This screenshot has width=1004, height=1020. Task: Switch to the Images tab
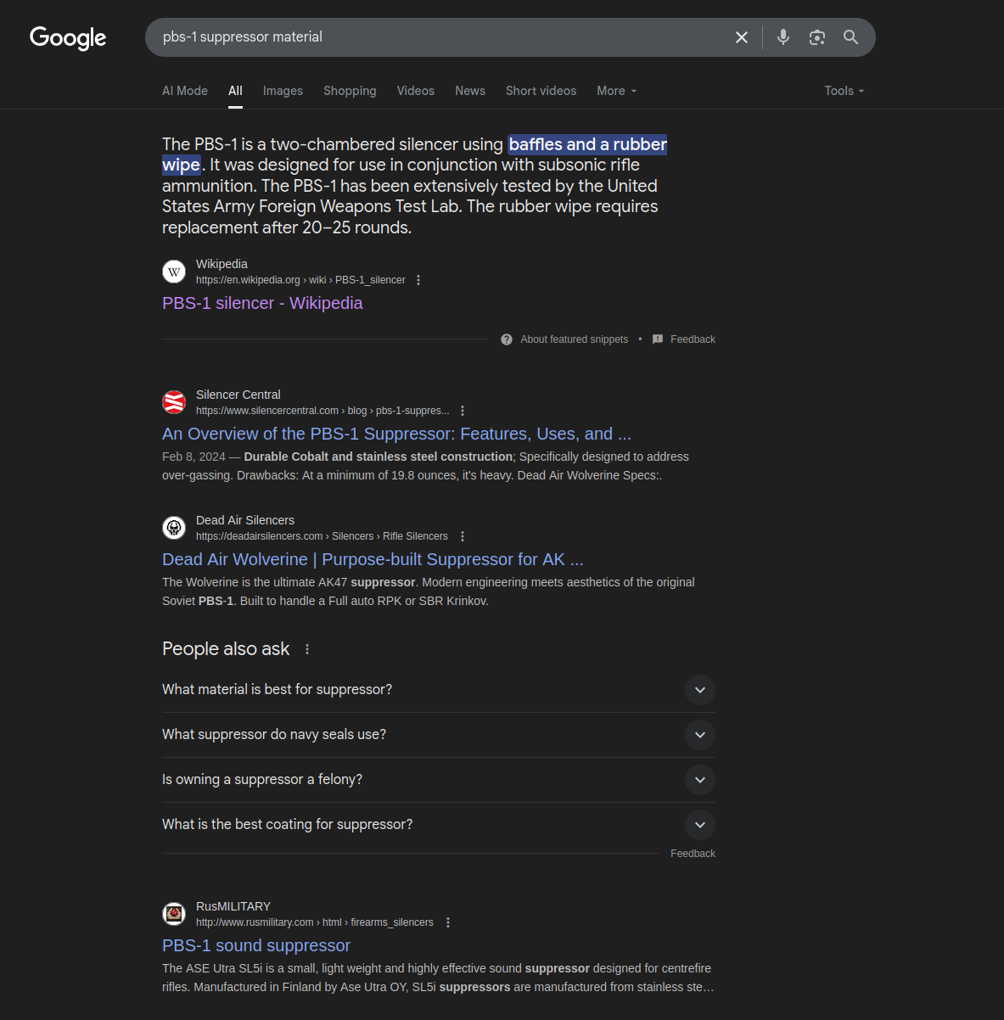(x=283, y=91)
